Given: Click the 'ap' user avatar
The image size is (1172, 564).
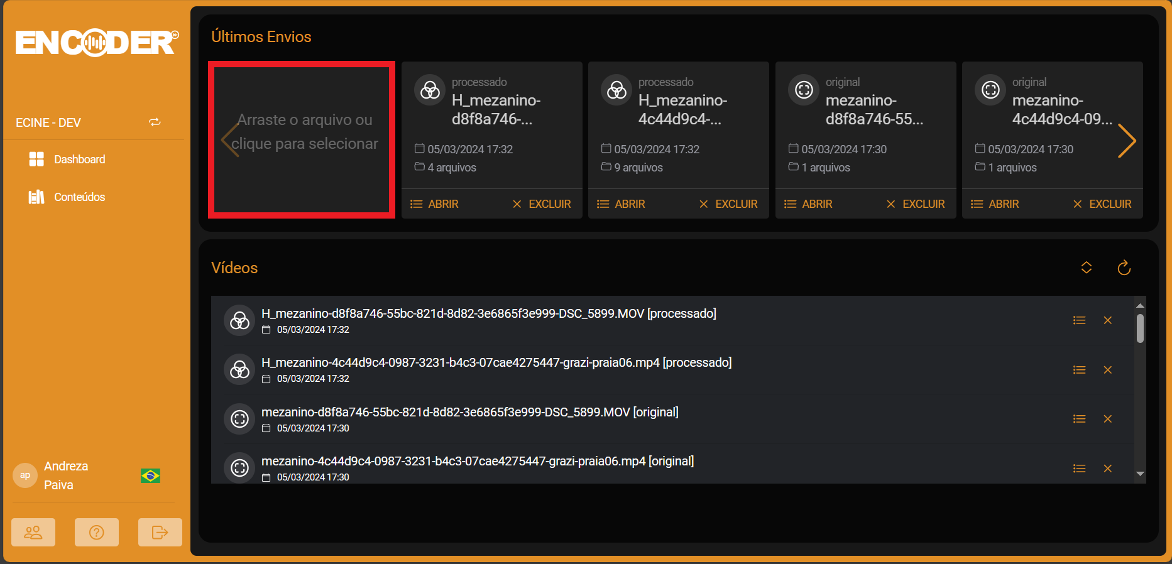Looking at the screenshot, I should click(25, 475).
